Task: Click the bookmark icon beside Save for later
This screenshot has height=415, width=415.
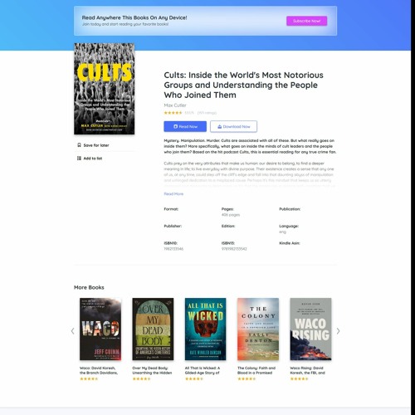Action: [x=79, y=145]
